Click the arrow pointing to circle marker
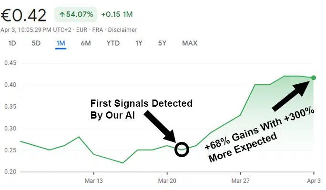The width and height of the screenshot is (326, 190). tap(160, 126)
